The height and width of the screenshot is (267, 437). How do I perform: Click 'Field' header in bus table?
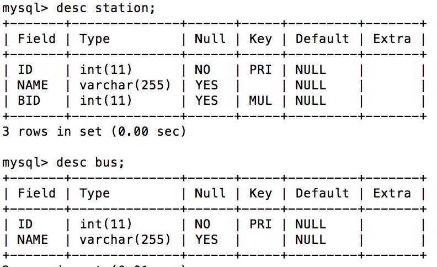(36, 193)
